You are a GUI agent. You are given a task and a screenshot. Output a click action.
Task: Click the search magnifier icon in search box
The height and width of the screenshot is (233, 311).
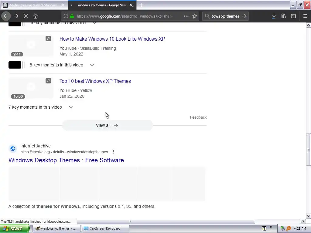click(207, 16)
